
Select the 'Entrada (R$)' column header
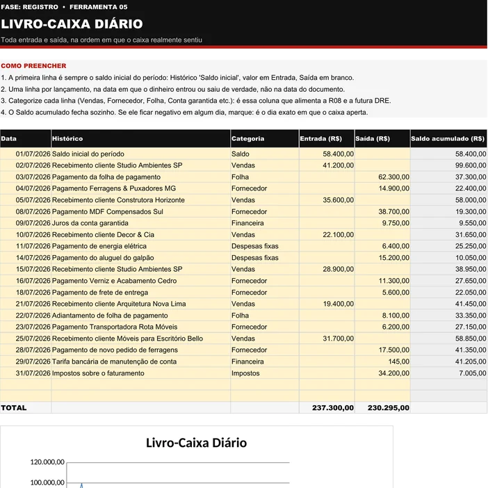(327, 138)
